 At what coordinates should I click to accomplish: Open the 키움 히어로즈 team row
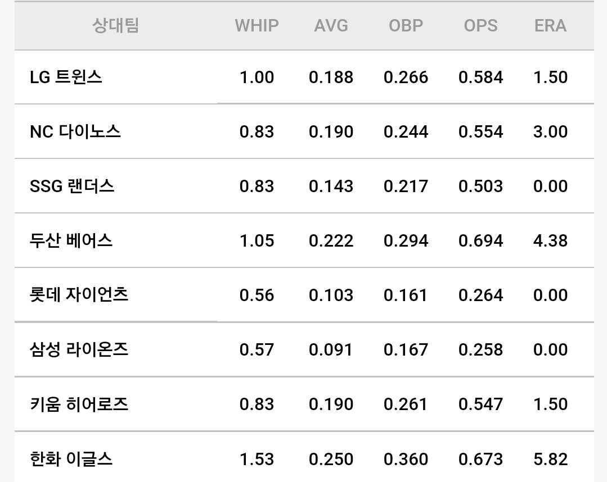(x=304, y=404)
